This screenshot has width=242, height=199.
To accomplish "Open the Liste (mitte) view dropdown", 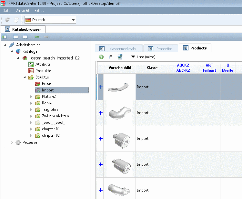I will (x=143, y=57).
